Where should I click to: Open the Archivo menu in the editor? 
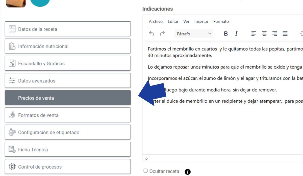pyautogui.click(x=155, y=21)
